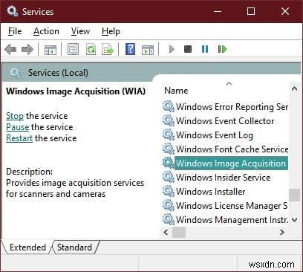Screen dimensions: 303x272
Task: Select Windows Font Cache Service row text
Action: (232, 149)
